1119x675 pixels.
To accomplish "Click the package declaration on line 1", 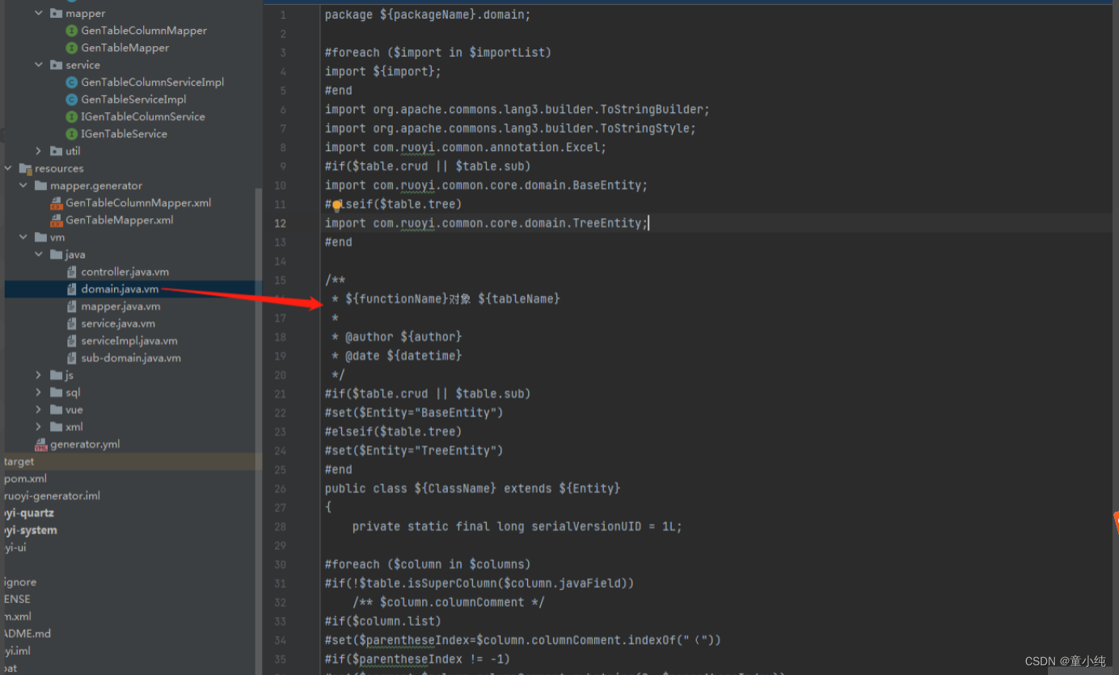I will [x=428, y=15].
